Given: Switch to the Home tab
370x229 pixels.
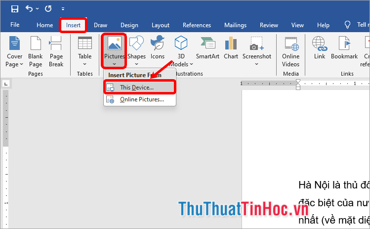Looking at the screenshot, I should (x=44, y=25).
